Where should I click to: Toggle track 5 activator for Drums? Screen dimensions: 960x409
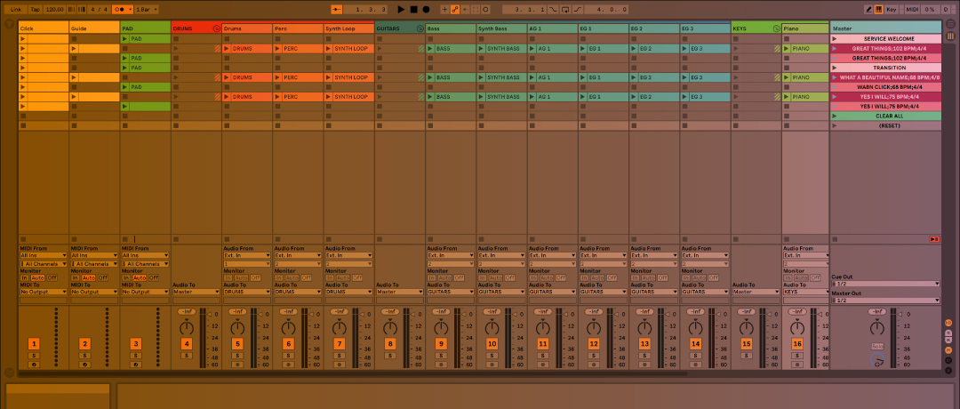(237, 344)
